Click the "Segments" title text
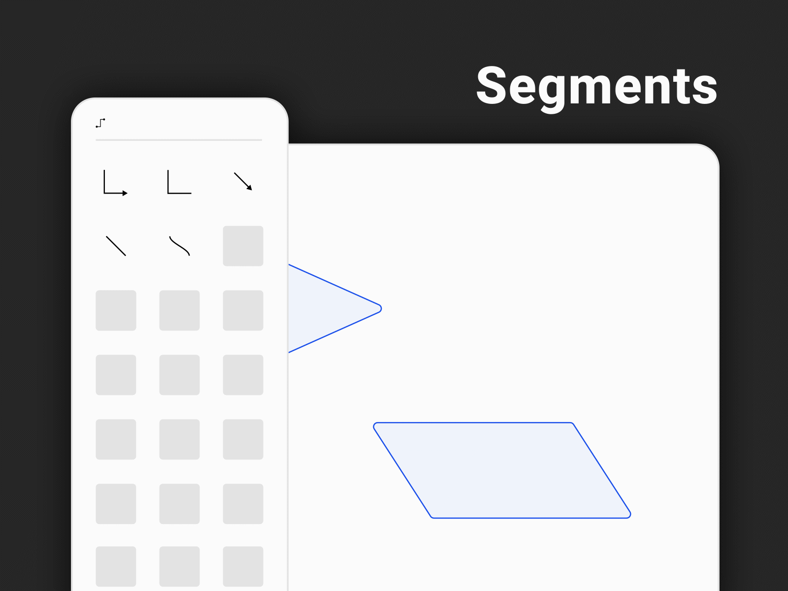Viewport: 788px width, 591px height. tap(596, 87)
